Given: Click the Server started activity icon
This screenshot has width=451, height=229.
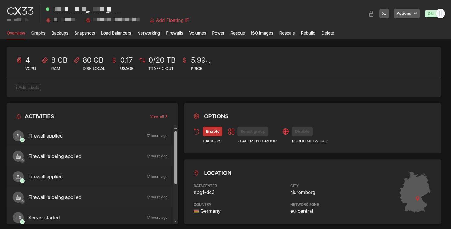Looking at the screenshot, I should pyautogui.click(x=18, y=218).
